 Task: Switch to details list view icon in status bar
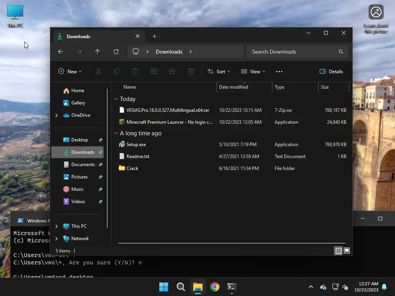(x=338, y=251)
